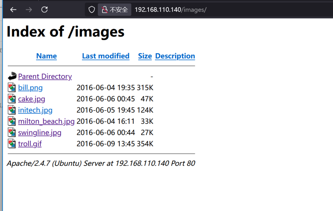Sort listing by Name column
The image size is (333, 211).
click(x=47, y=56)
